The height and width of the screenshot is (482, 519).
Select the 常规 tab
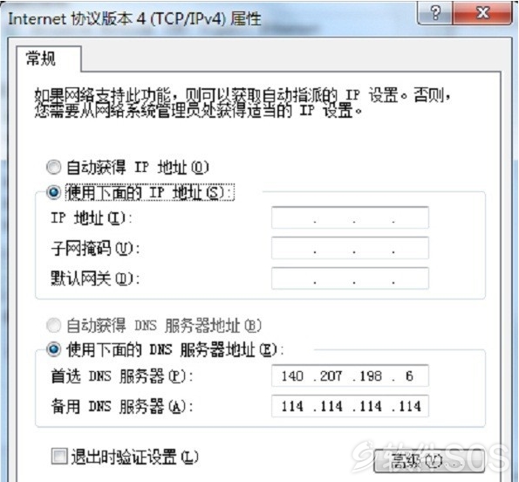[41, 59]
